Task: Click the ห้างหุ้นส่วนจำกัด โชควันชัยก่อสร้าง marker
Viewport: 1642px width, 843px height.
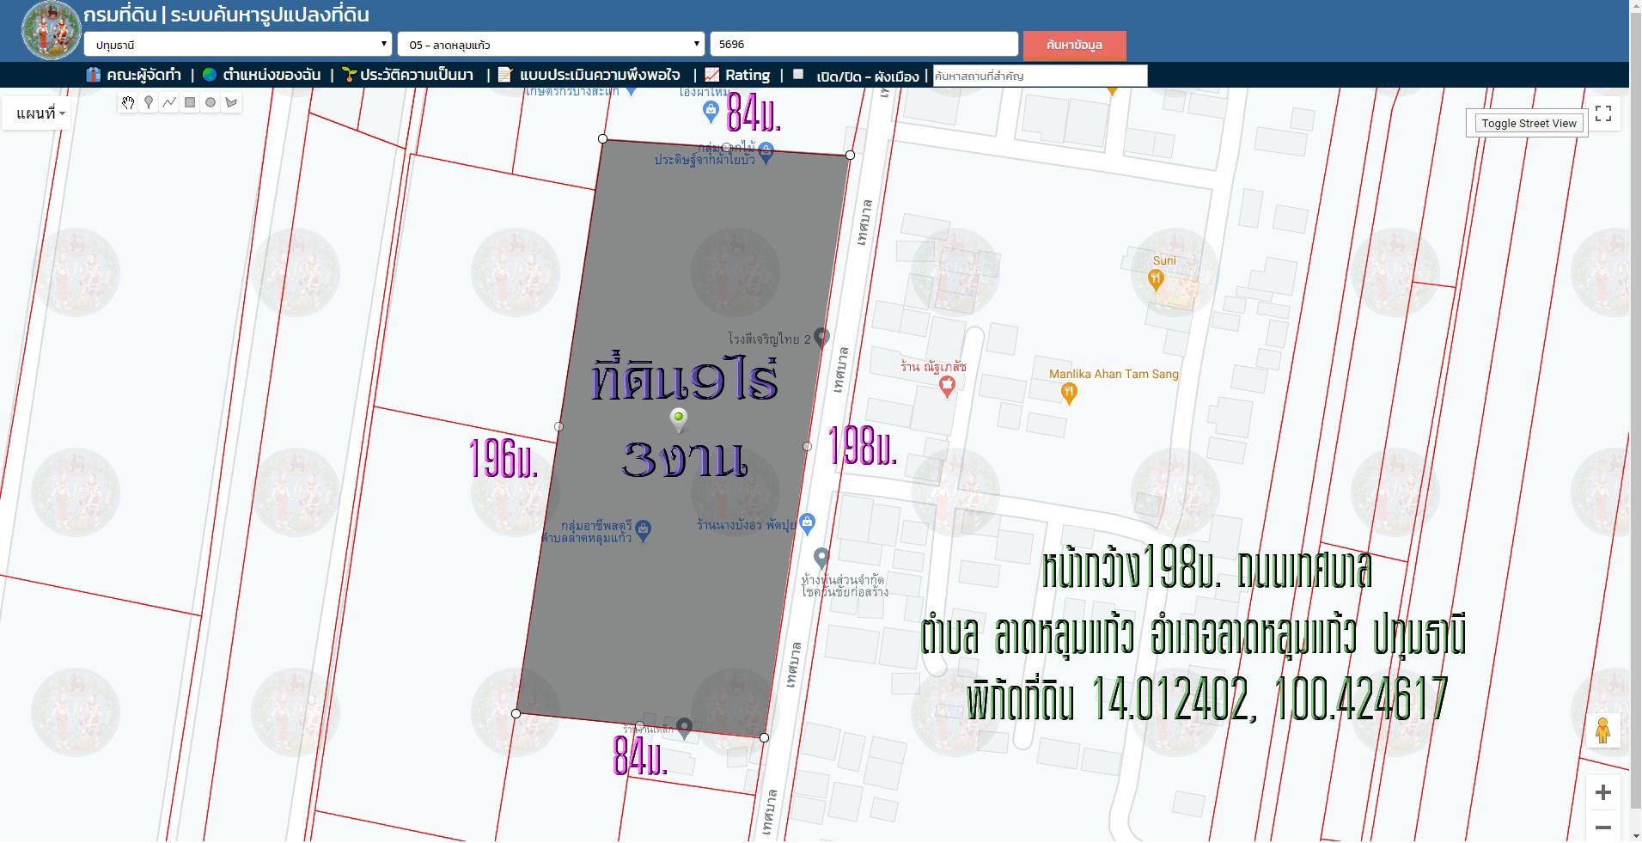Action: click(x=821, y=559)
